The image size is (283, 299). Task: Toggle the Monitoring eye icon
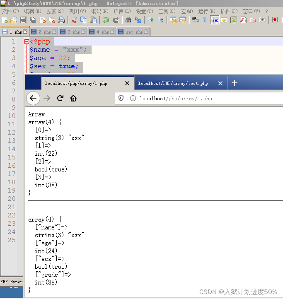[x=262, y=20]
